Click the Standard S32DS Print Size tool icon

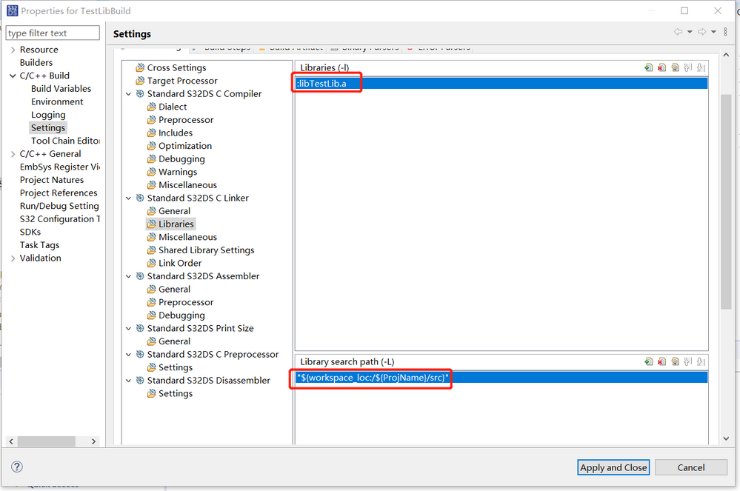[140, 328]
